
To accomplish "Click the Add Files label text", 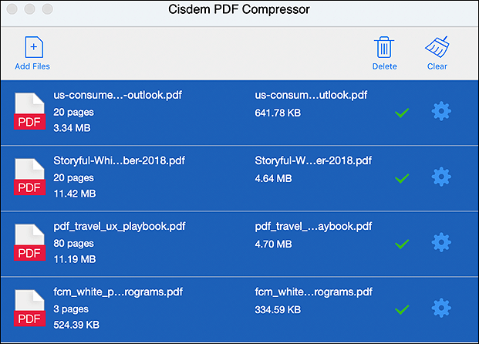I will coord(32,66).
